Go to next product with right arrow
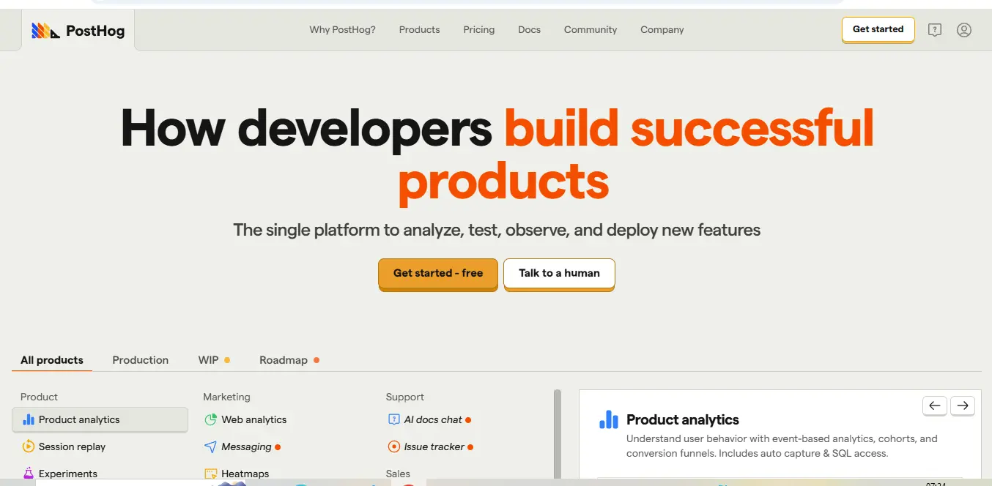 click(x=963, y=405)
